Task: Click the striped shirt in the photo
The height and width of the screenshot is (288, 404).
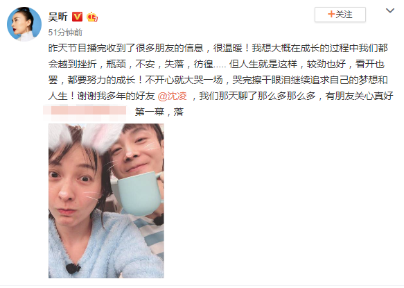Action: 150,232
